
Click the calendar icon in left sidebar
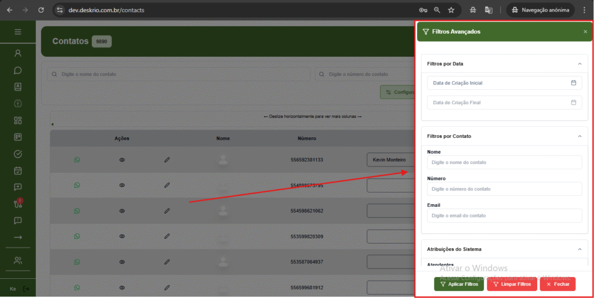click(x=18, y=170)
